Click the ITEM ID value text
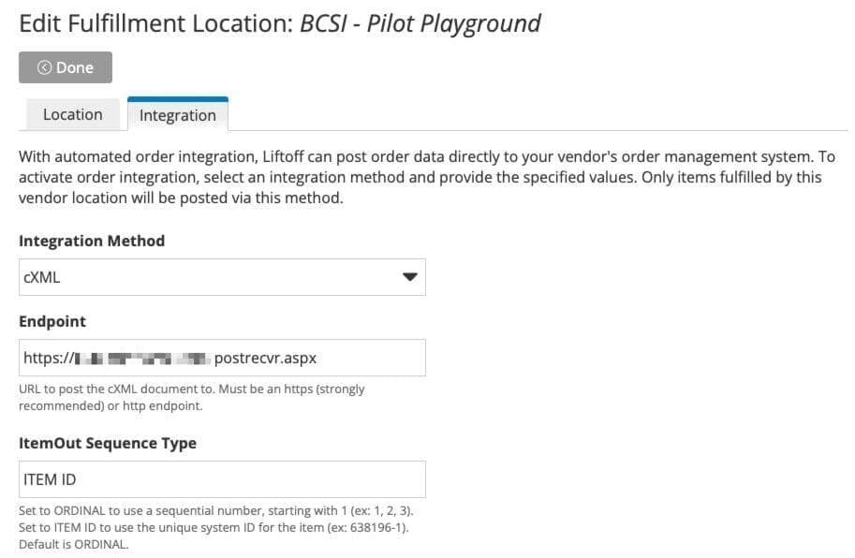855x558 pixels. 50,479
